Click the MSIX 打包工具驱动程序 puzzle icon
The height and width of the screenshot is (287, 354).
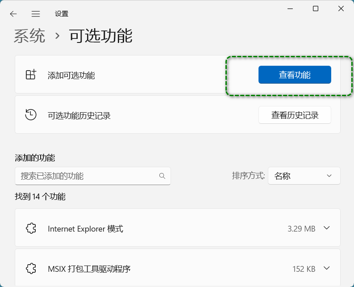31,269
